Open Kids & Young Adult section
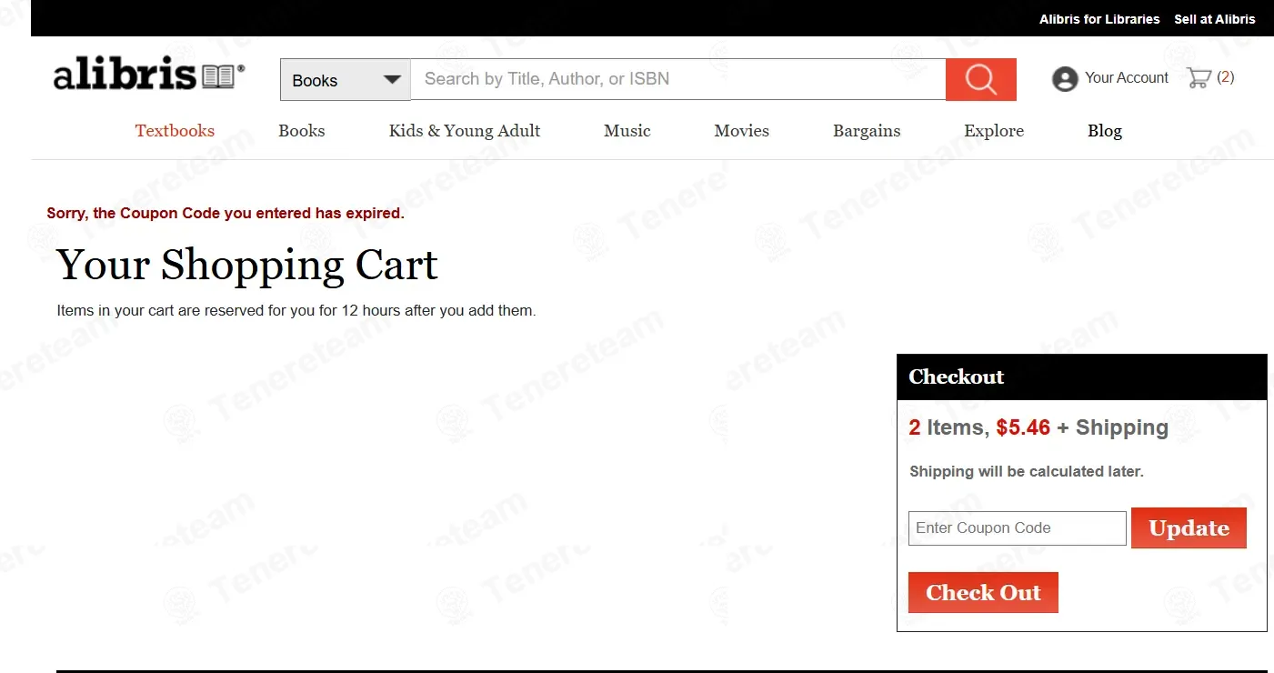The image size is (1274, 673). coord(465,131)
